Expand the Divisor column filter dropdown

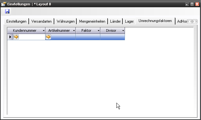click(x=123, y=30)
